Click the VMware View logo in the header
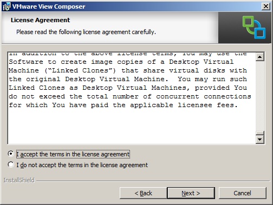This screenshot has width=273, height=205. pyautogui.click(x=254, y=28)
